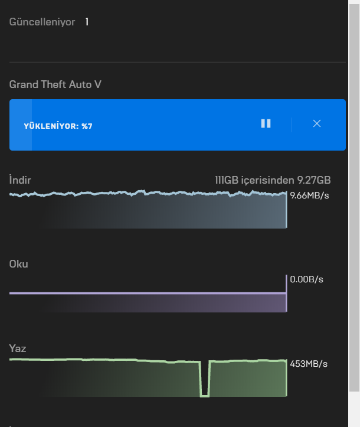
Task: Cancel the installation with the X icon
Action: [x=317, y=123]
